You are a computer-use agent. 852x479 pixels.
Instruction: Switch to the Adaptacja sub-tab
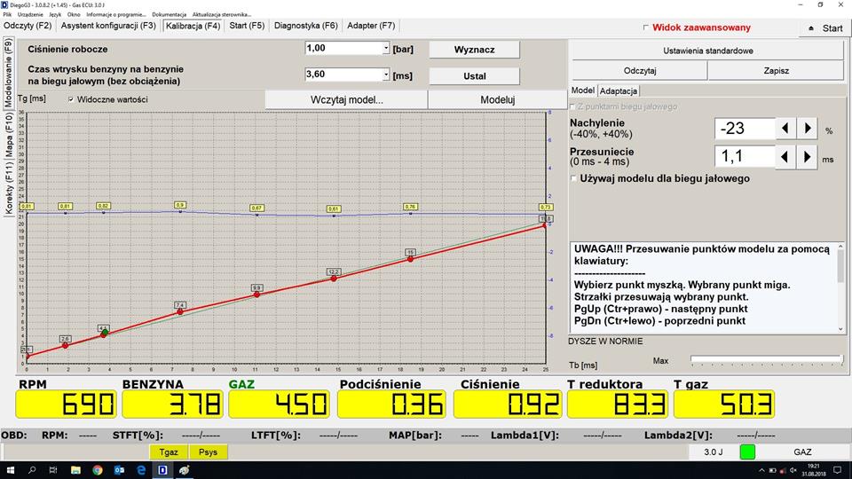click(x=619, y=90)
